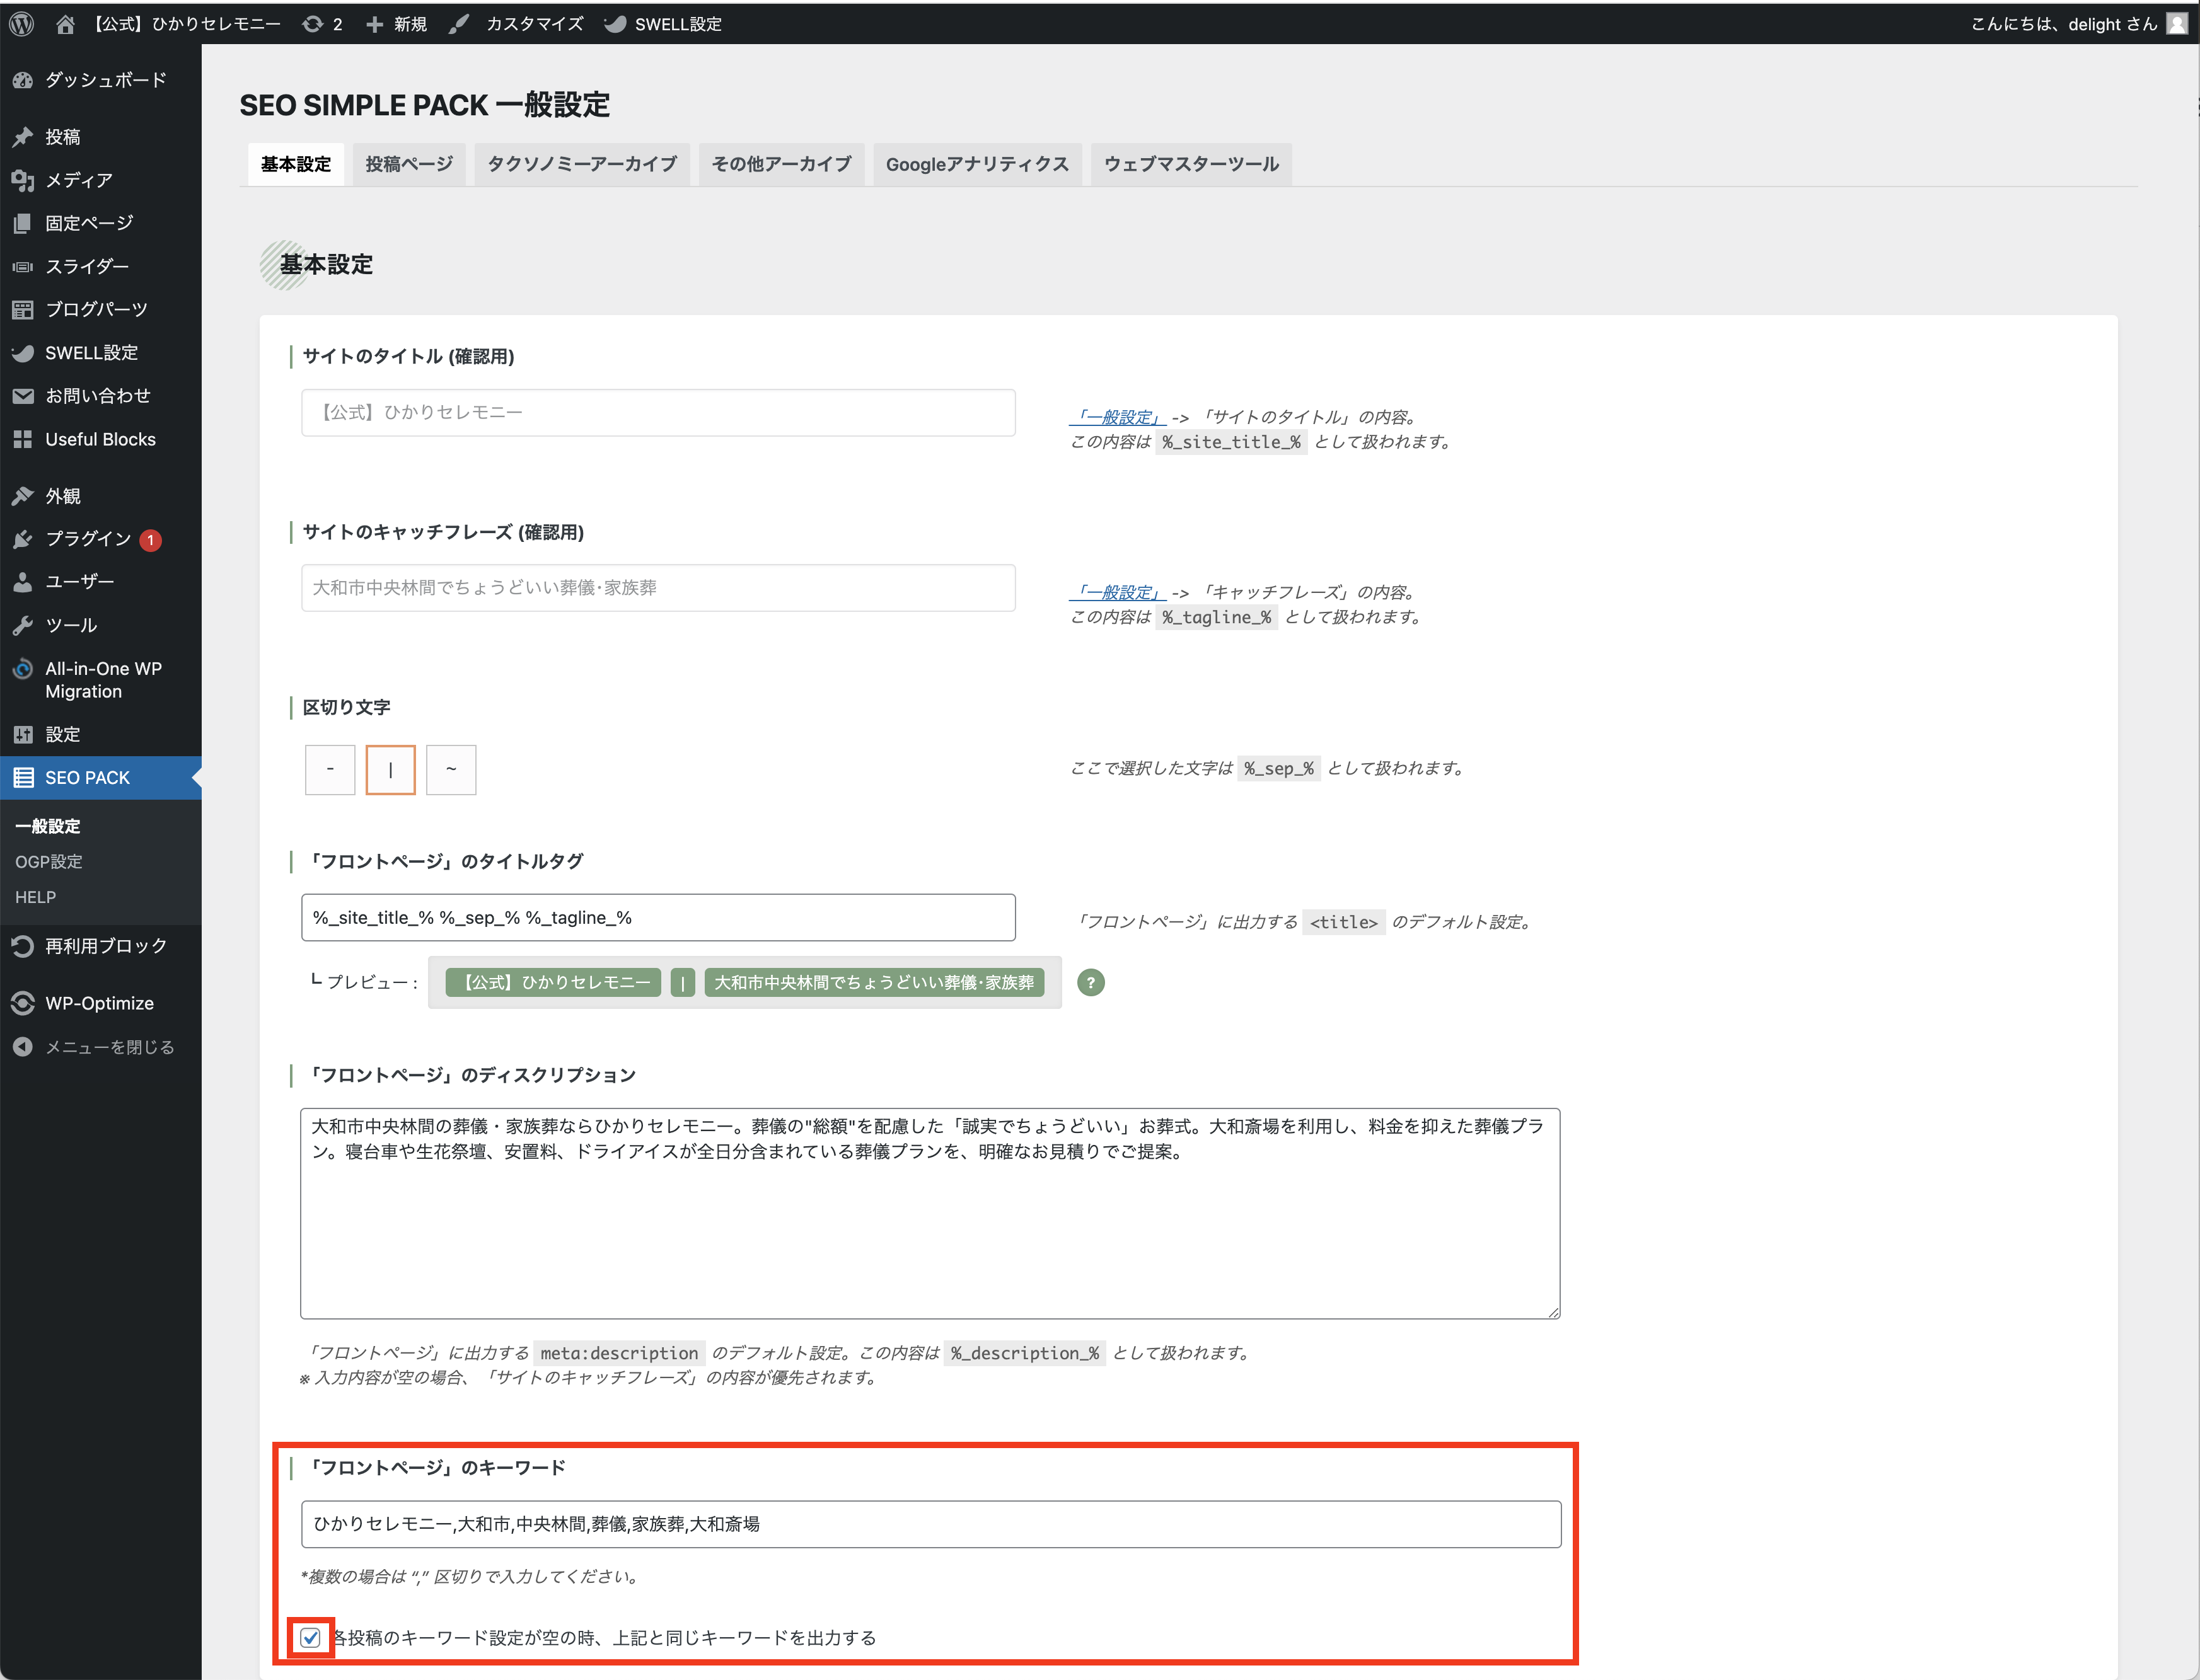Click the plugin update badge showing 1
This screenshot has width=2200, height=1680.
click(x=151, y=540)
